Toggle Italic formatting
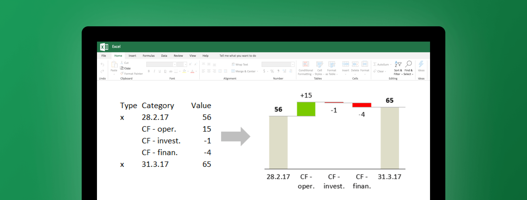 (154, 71)
